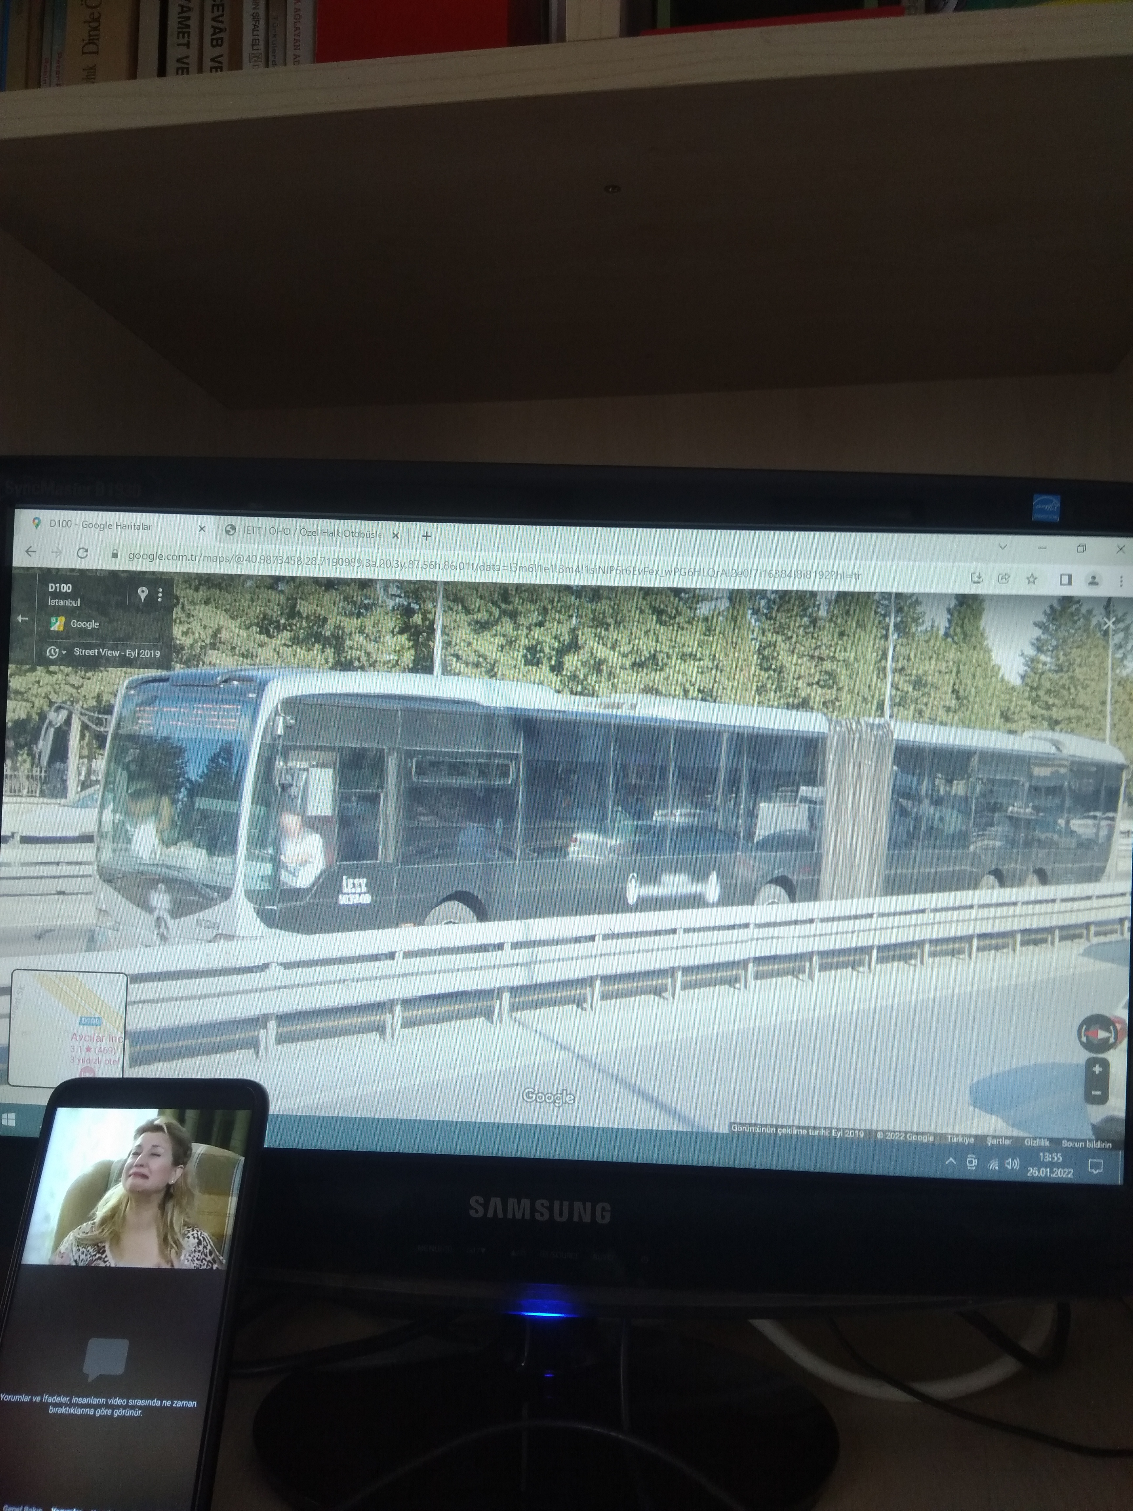Click the install app icon in address bar

point(977,578)
